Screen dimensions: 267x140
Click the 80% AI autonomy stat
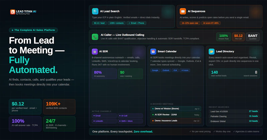click(x=104, y=74)
